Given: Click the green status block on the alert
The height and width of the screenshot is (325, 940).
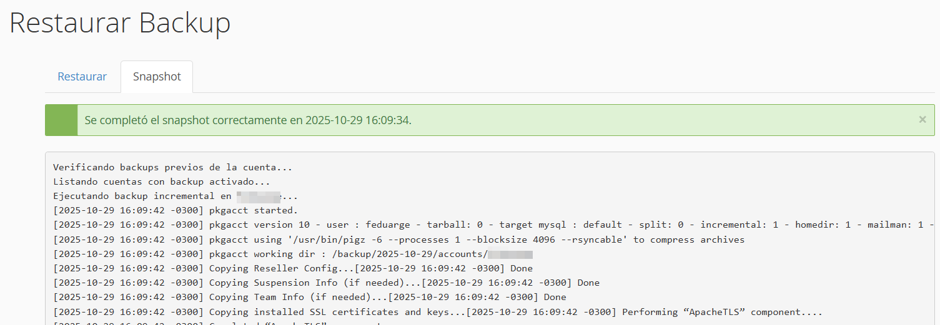Looking at the screenshot, I should click(61, 120).
